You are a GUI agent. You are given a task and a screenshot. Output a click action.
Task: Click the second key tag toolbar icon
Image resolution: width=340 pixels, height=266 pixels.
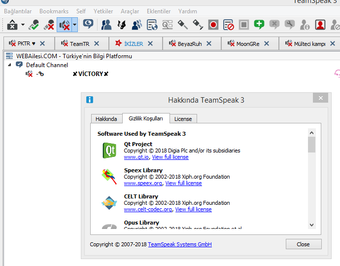pos(198,25)
